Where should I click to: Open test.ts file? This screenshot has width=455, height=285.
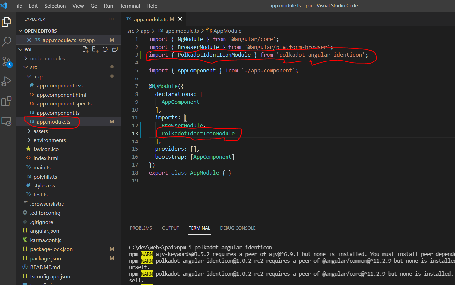pyautogui.click(x=40, y=194)
